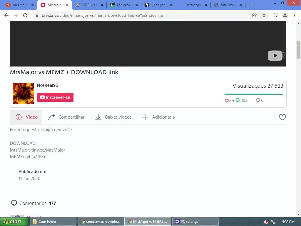Image resolution: width=301 pixels, height=226 pixels.
Task: Bookmark this page with the star icon
Action: click(x=264, y=15)
